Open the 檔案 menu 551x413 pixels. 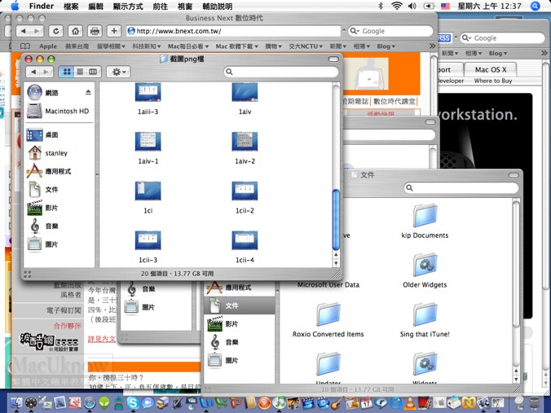71,6
